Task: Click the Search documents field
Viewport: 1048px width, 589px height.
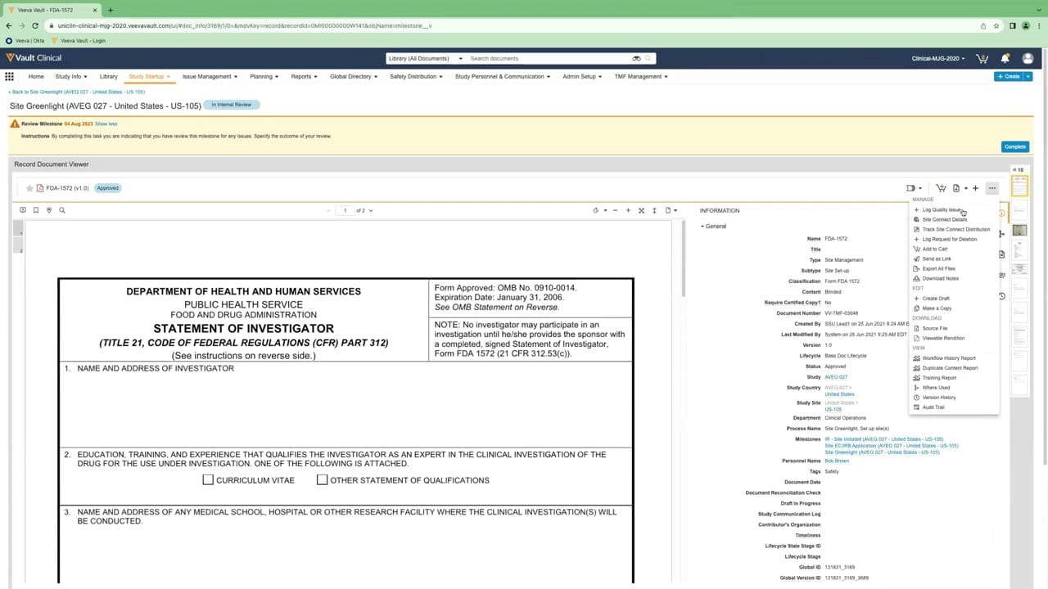Action: pos(549,59)
